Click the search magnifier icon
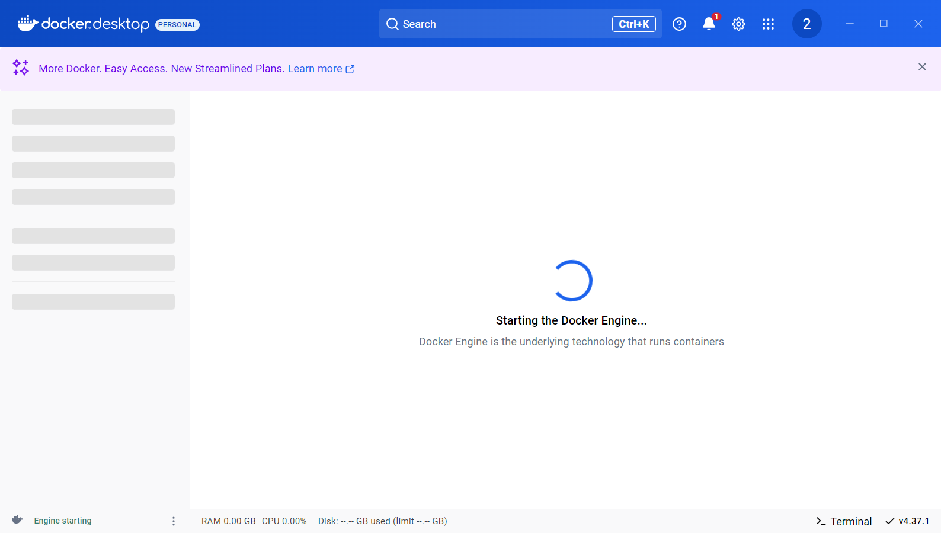This screenshot has height=533, width=941. pos(392,24)
